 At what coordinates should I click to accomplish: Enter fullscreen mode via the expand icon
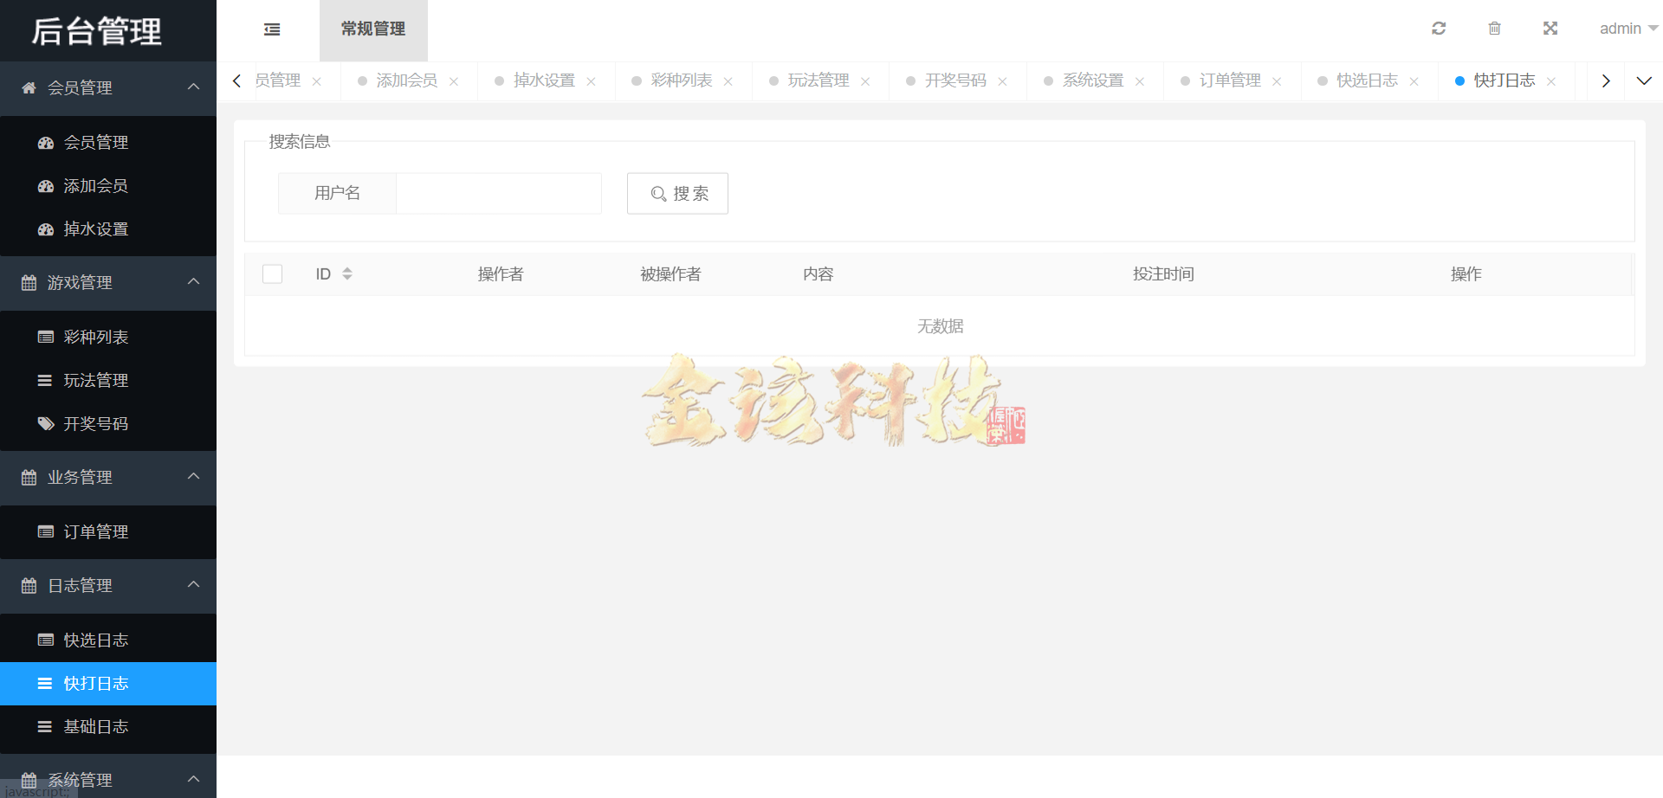pyautogui.click(x=1550, y=28)
